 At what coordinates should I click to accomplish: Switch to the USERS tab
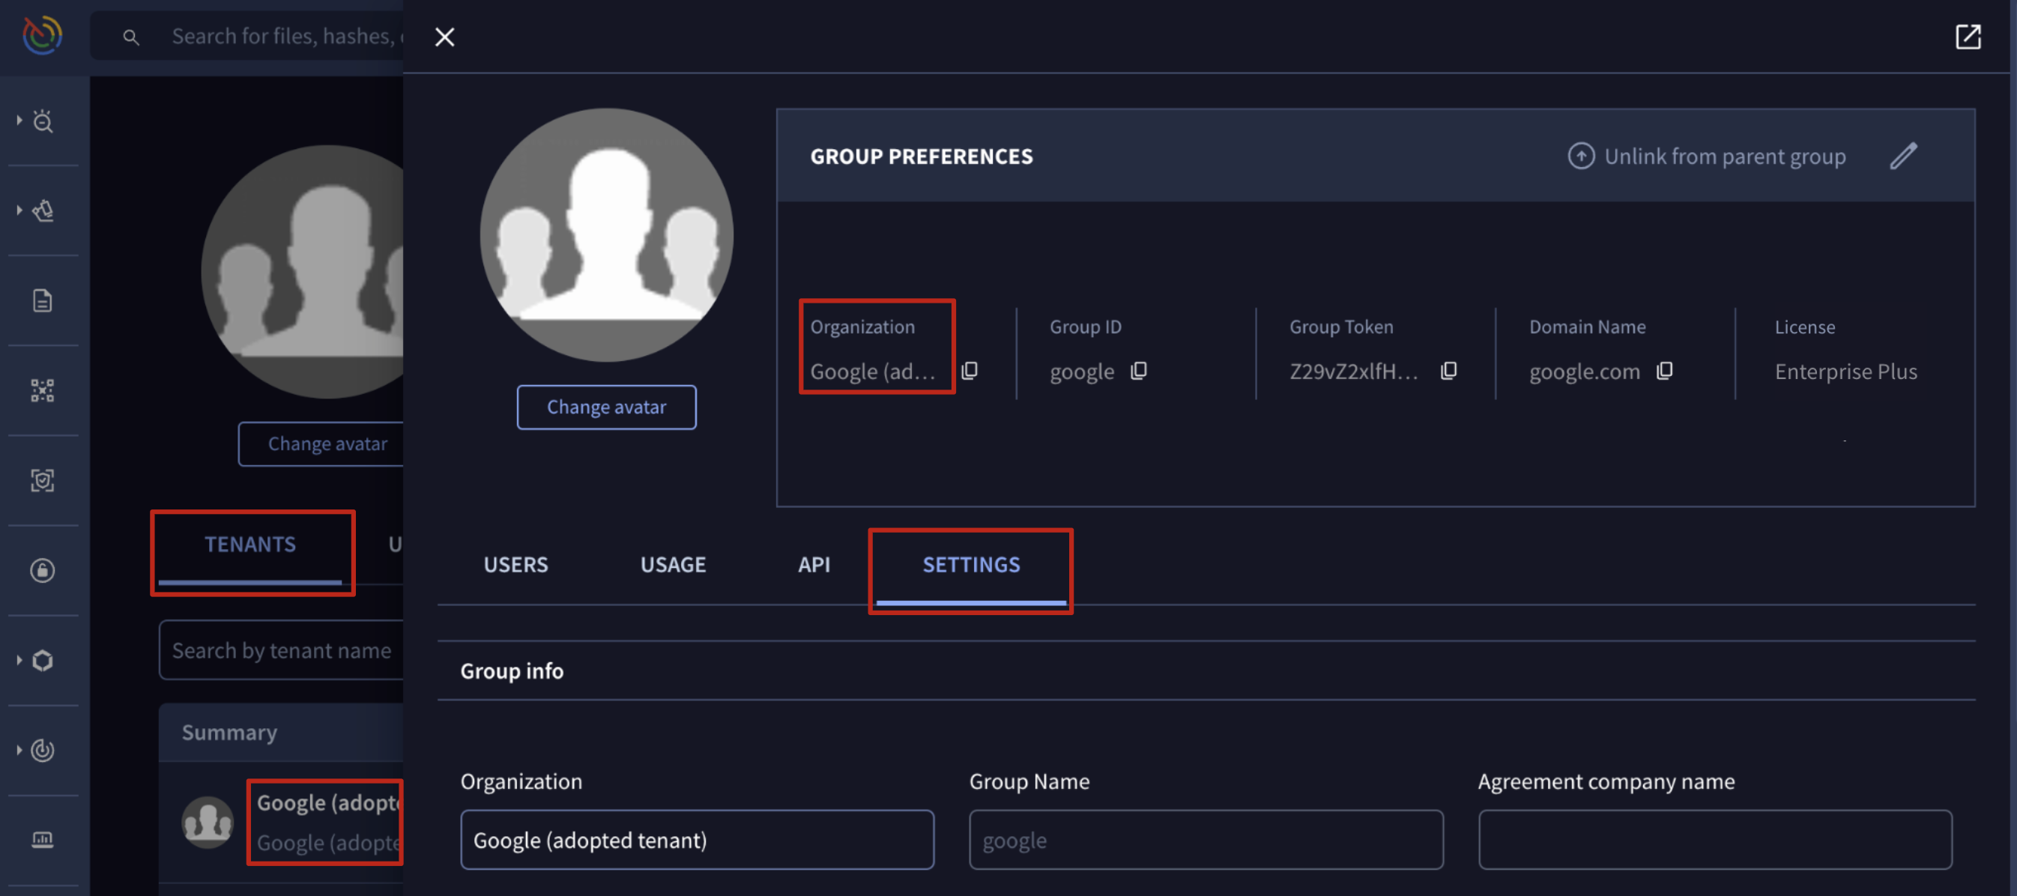tap(515, 565)
